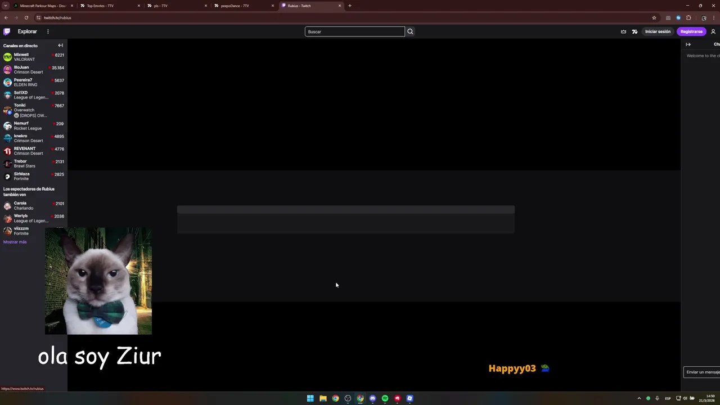720x405 pixels.
Task: Open OBS Studio from the taskbar
Action: pyautogui.click(x=348, y=398)
